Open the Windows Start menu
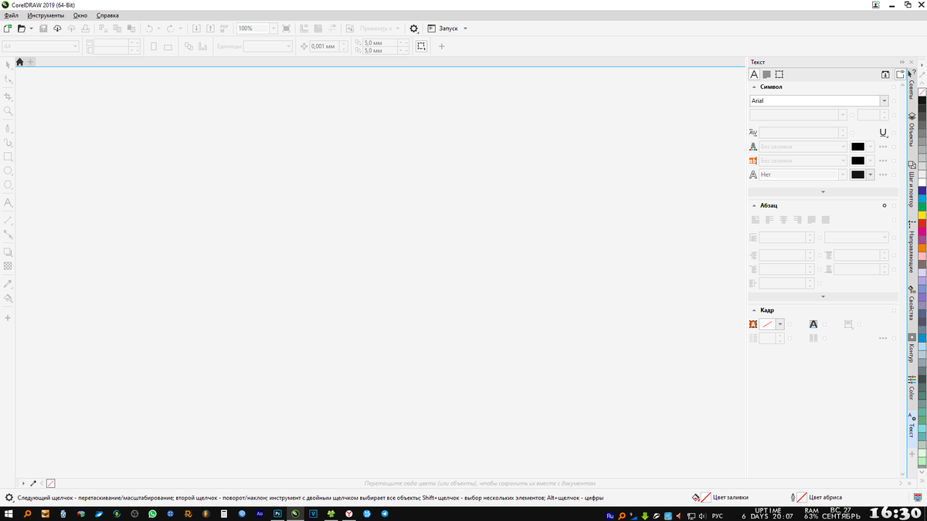 (8, 513)
